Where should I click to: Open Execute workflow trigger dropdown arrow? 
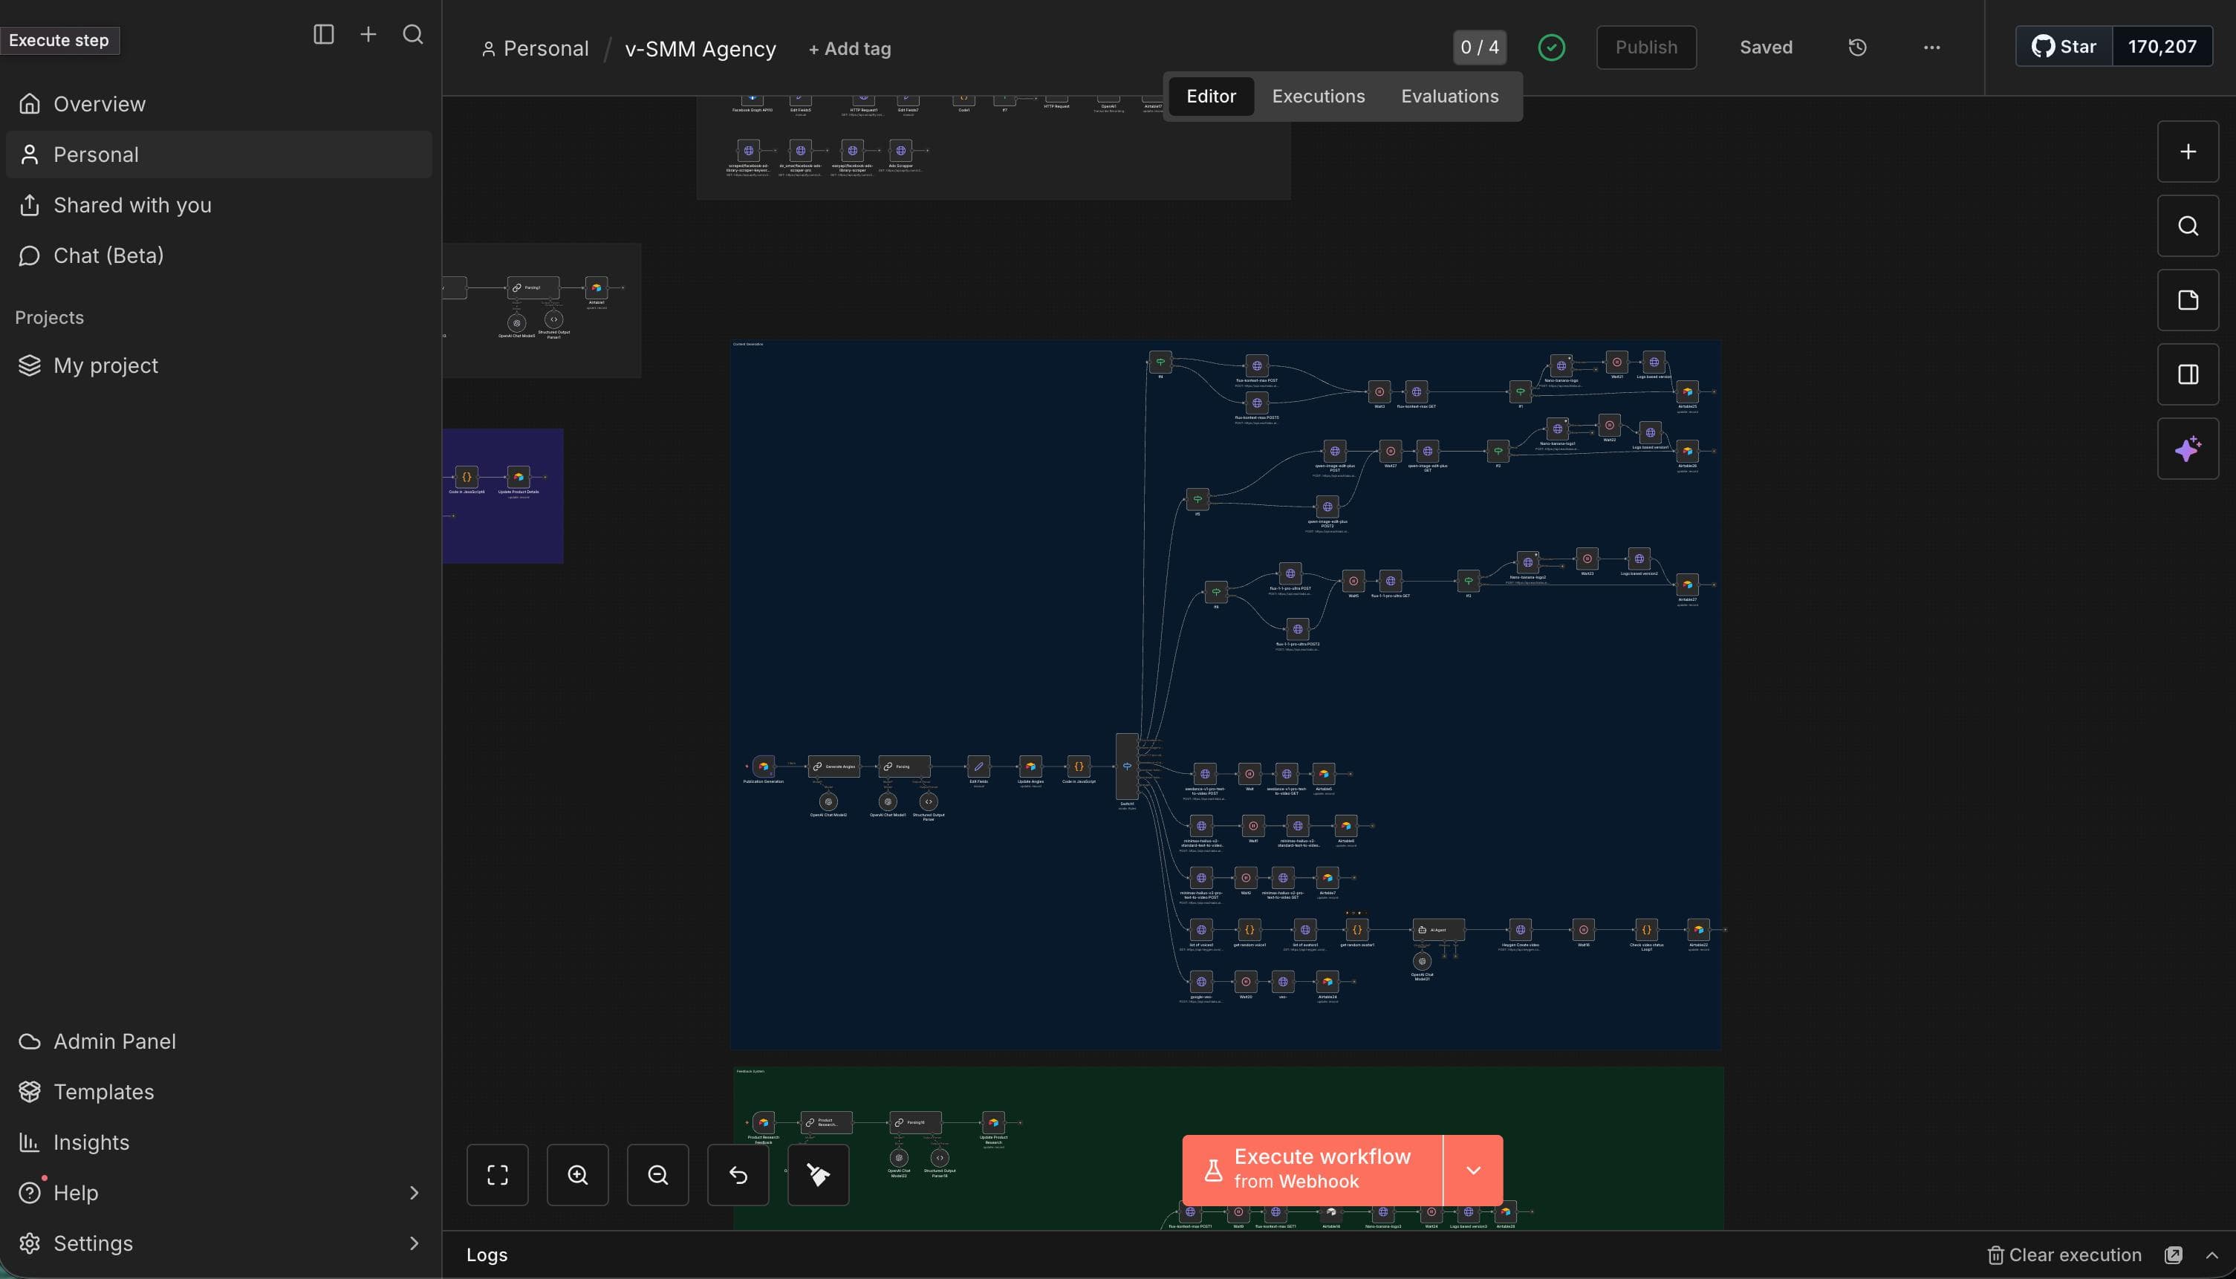click(1472, 1170)
